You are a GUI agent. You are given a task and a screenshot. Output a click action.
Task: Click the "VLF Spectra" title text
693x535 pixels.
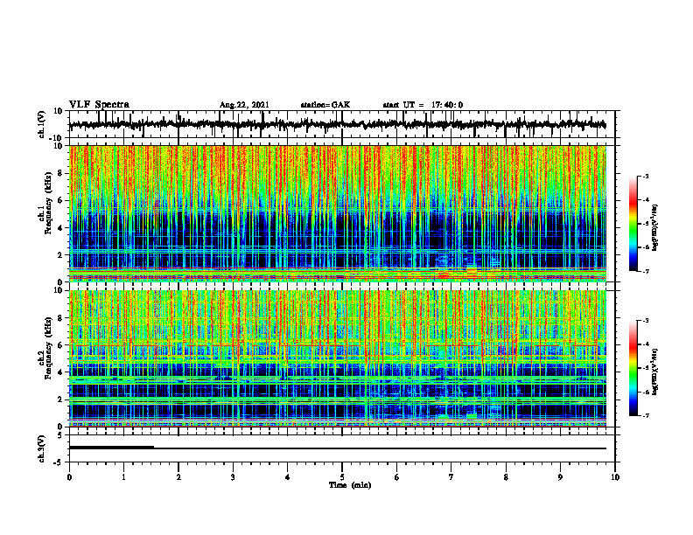click(x=99, y=105)
